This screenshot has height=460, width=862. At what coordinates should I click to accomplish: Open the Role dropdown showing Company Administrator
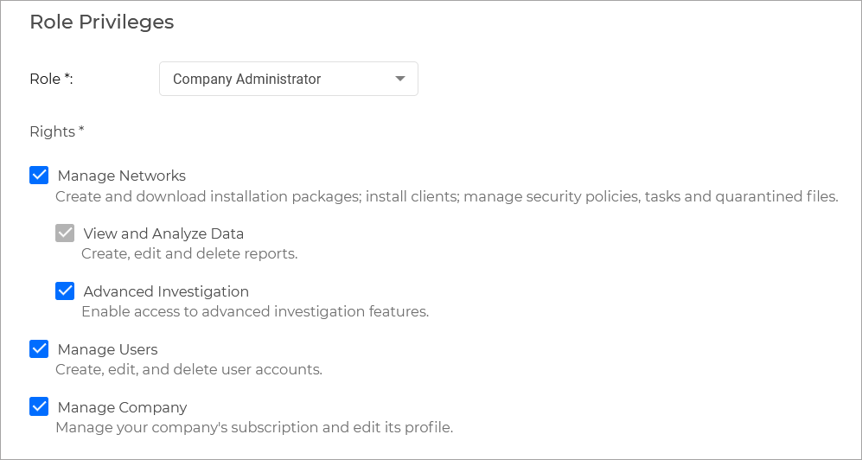click(277, 79)
